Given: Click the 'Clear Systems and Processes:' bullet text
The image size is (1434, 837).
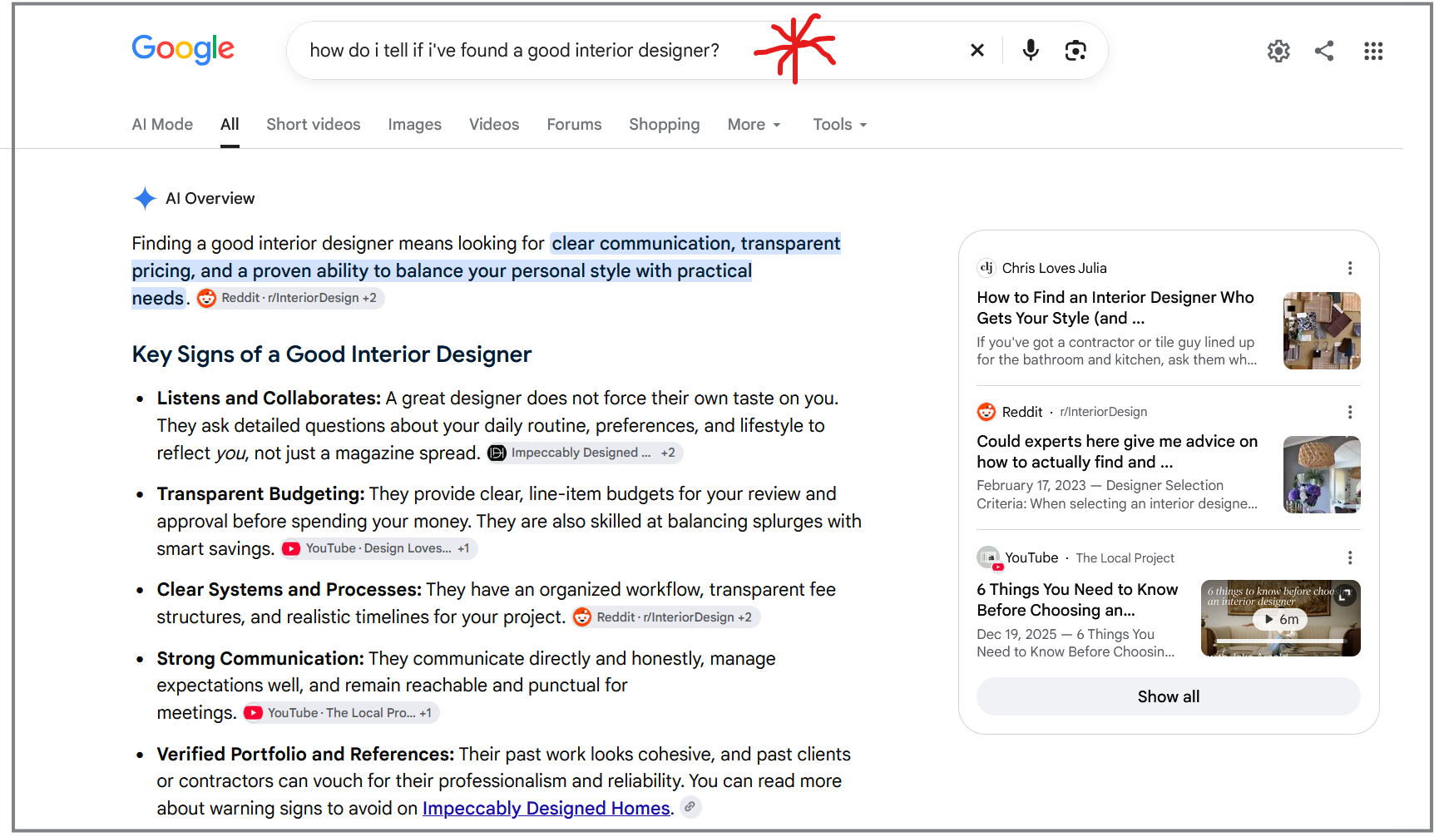Looking at the screenshot, I should coord(289,590).
